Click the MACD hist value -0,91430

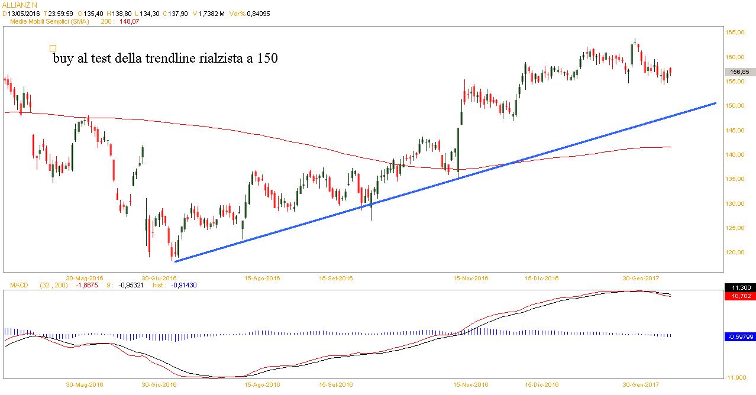click(x=184, y=285)
